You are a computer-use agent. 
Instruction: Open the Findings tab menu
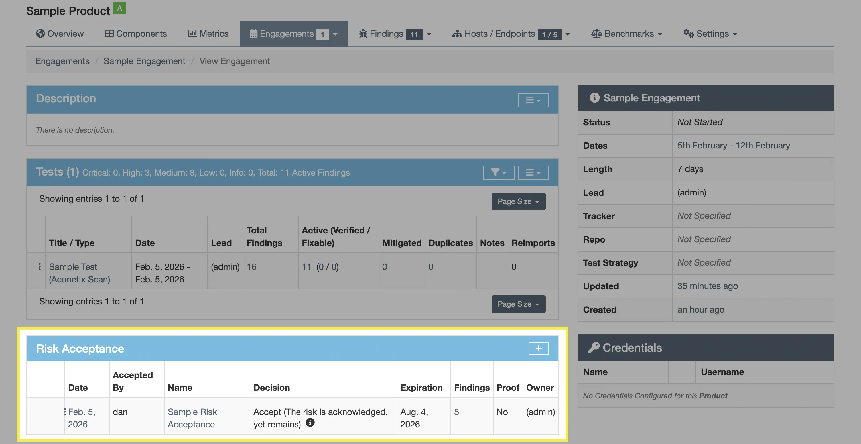(x=394, y=34)
